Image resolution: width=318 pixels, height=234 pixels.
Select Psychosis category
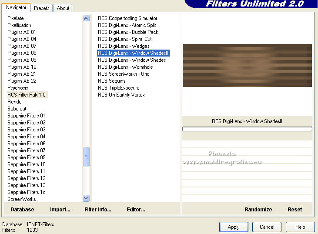pyautogui.click(x=18, y=88)
